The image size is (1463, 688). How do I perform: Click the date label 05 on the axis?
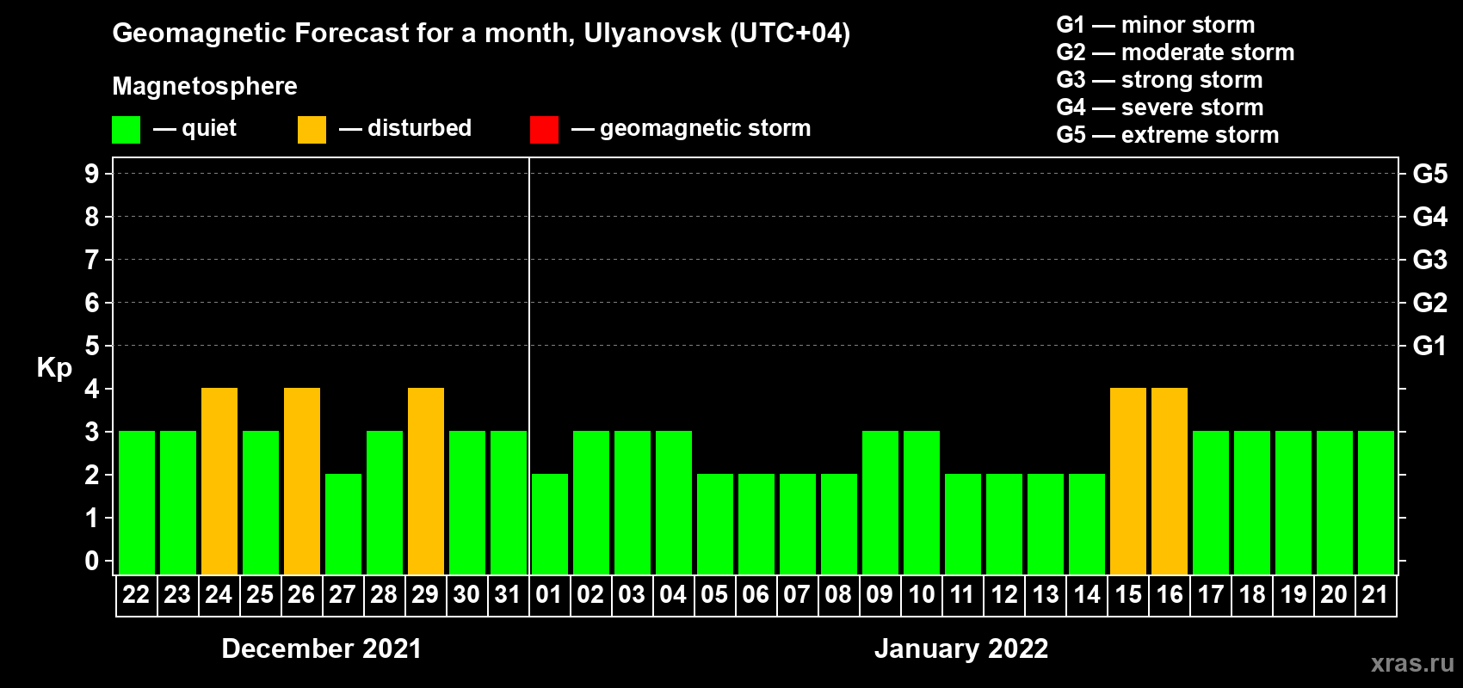[714, 595]
